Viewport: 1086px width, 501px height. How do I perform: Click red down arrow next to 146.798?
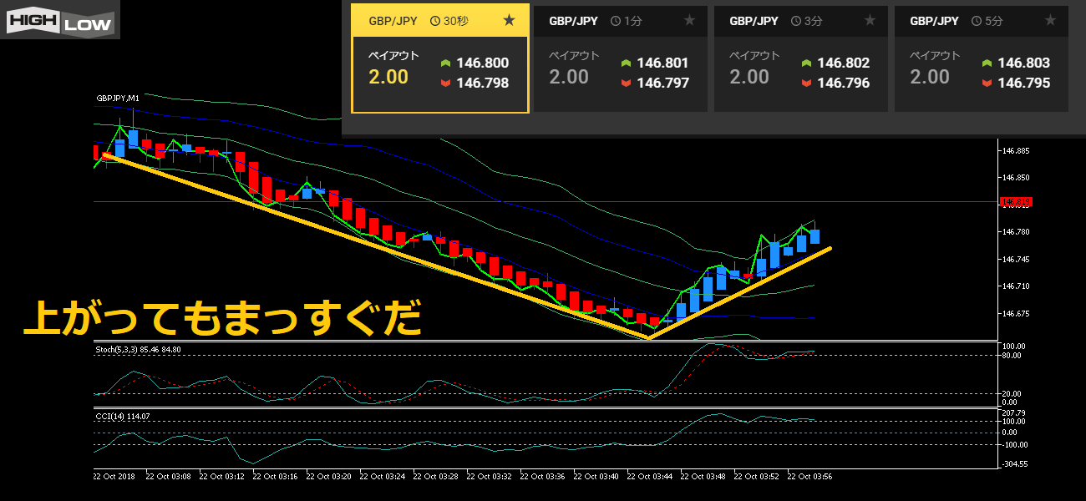(446, 83)
